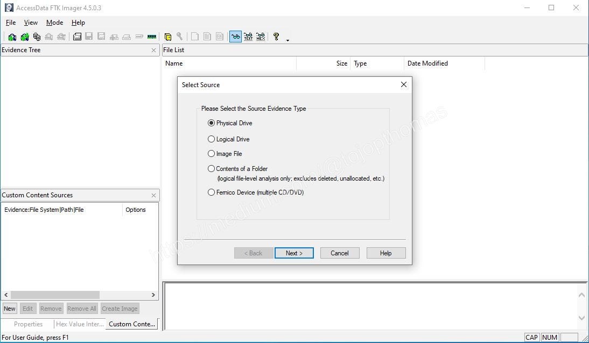The width and height of the screenshot is (589, 343).
Task: Click the Verify Drive/Image toolbar icon
Action: (139, 37)
